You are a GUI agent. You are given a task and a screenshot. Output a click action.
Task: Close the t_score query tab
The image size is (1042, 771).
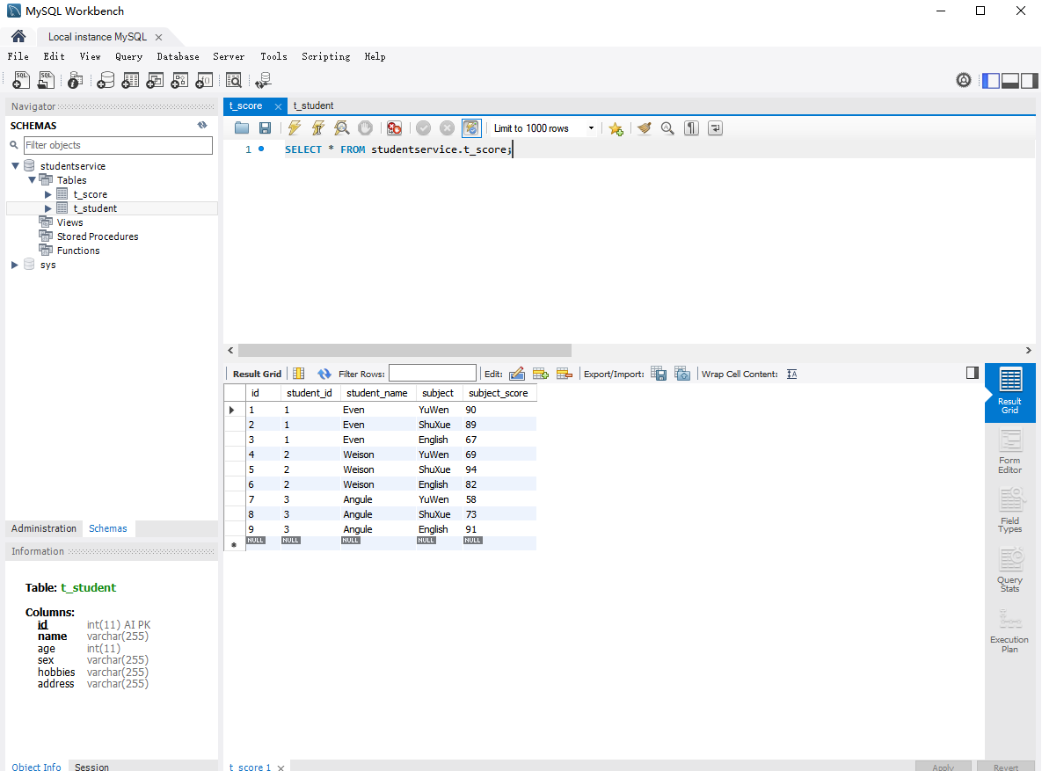coord(278,106)
